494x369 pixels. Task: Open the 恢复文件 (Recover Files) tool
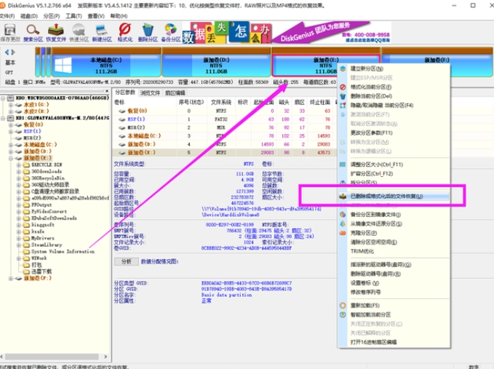click(x=57, y=33)
